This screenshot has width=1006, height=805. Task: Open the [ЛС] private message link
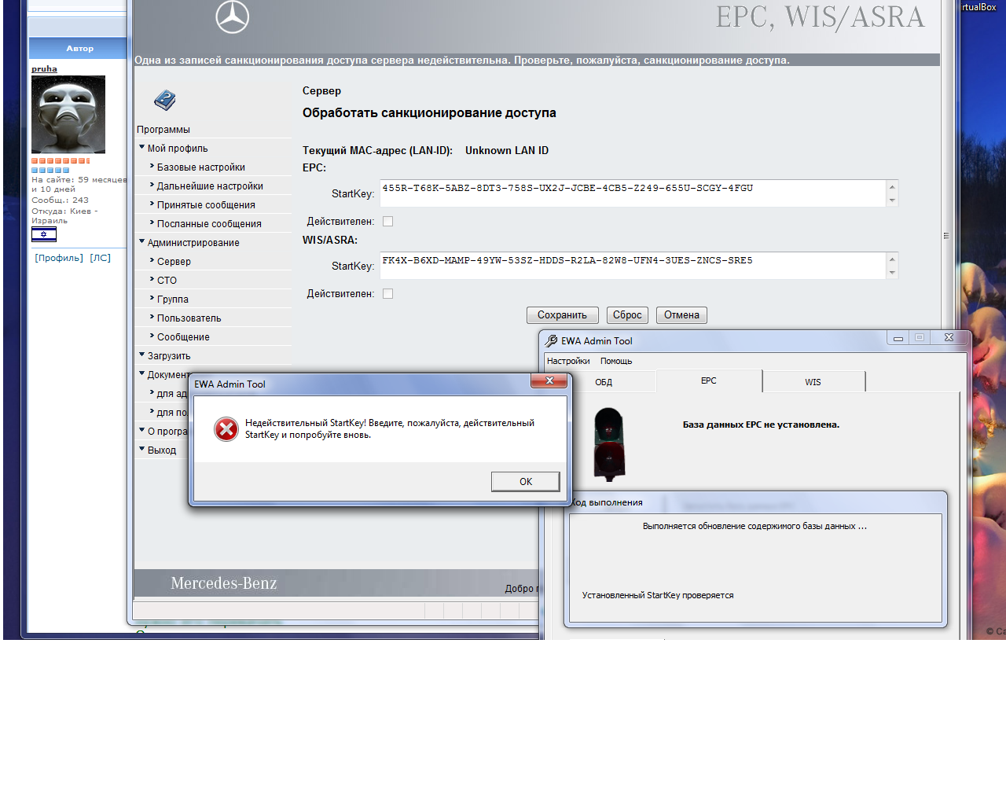(100, 258)
